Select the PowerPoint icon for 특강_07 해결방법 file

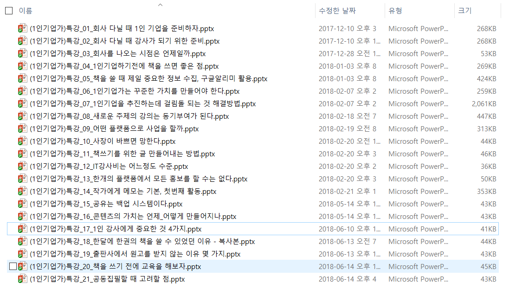pos(22,103)
